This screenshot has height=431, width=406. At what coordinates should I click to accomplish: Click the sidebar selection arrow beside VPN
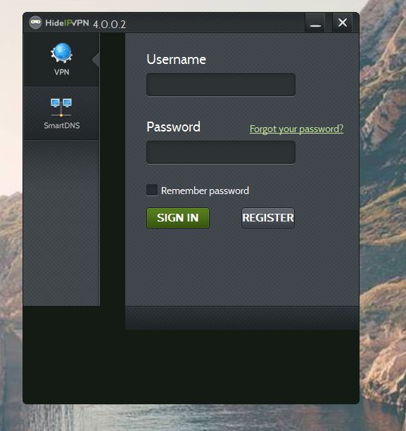(96, 60)
